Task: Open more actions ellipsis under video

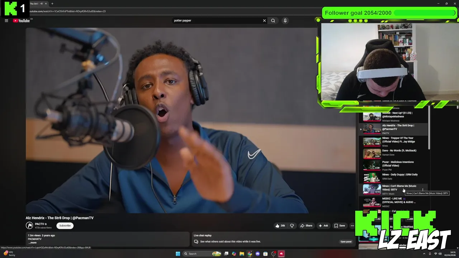Action: 352,226
